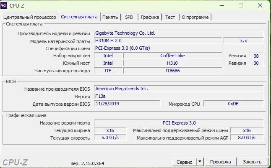Open the SPD tab
Screen dimensions: 271x168
click(x=129, y=17)
